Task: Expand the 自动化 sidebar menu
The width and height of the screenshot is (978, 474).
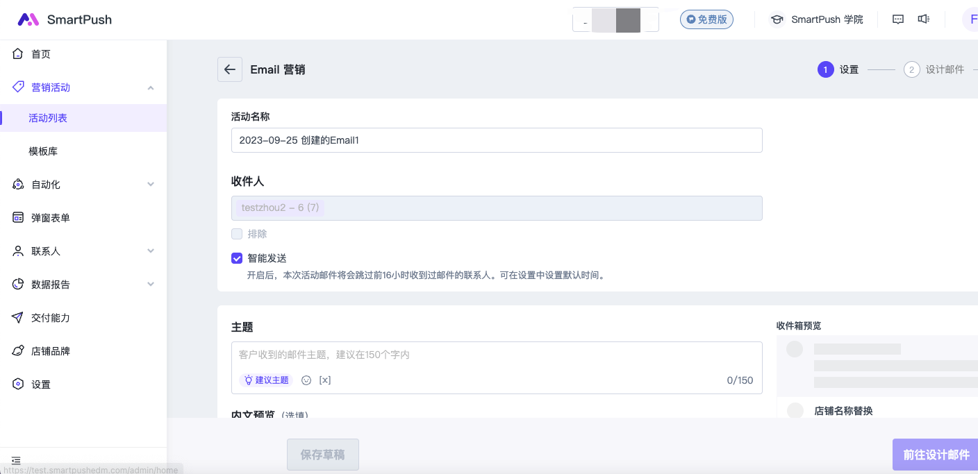Action: click(151, 185)
